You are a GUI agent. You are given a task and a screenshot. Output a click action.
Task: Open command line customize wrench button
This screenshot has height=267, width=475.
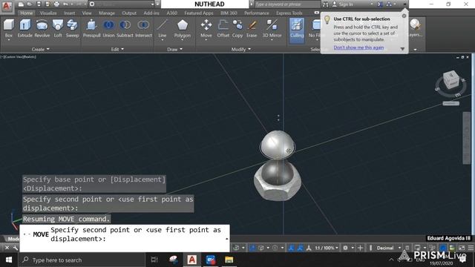(15, 248)
